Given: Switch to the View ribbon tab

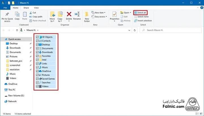Looking at the screenshot, I should click(x=36, y=8).
